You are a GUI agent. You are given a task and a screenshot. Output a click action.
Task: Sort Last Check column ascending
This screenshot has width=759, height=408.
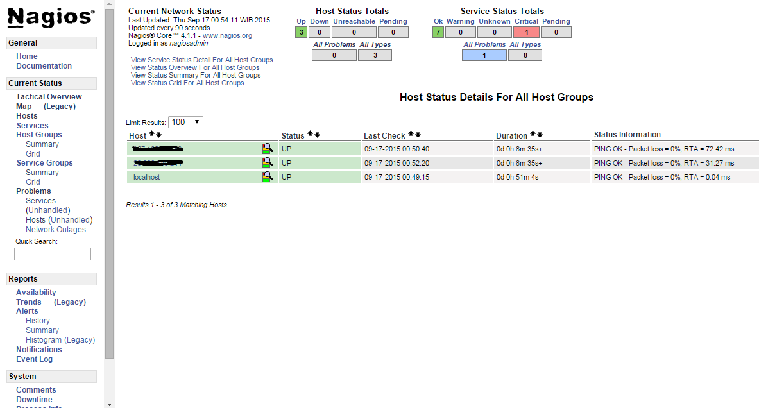(x=411, y=135)
